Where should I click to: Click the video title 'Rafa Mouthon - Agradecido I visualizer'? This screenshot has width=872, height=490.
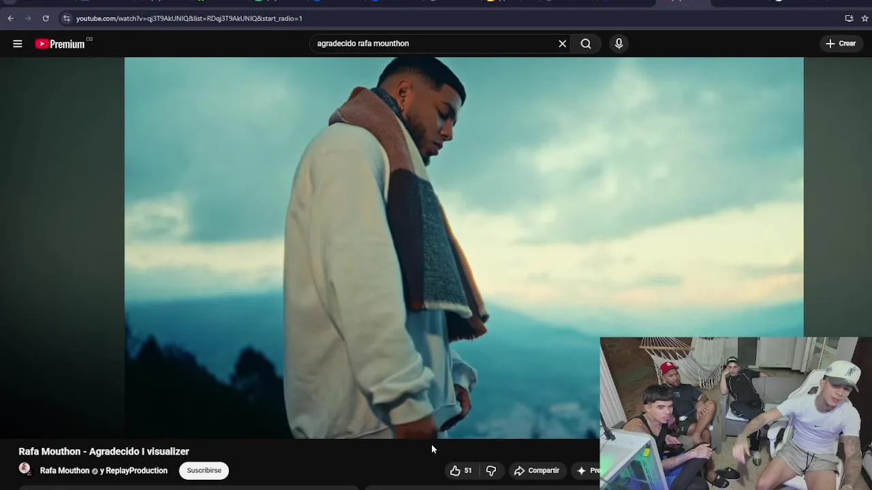point(104,451)
